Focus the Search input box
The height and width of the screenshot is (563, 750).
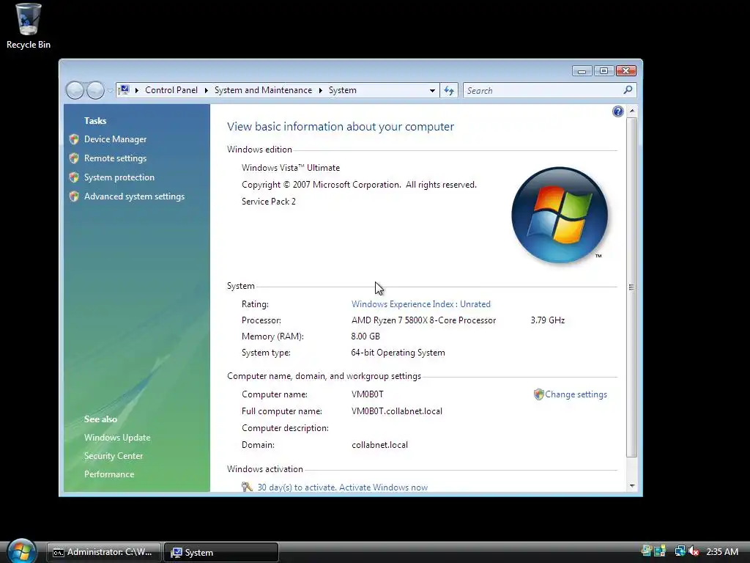(543, 90)
